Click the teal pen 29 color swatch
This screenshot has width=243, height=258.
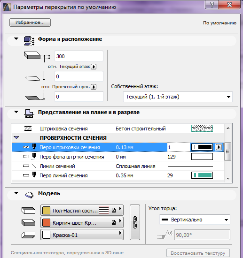pos(202,175)
